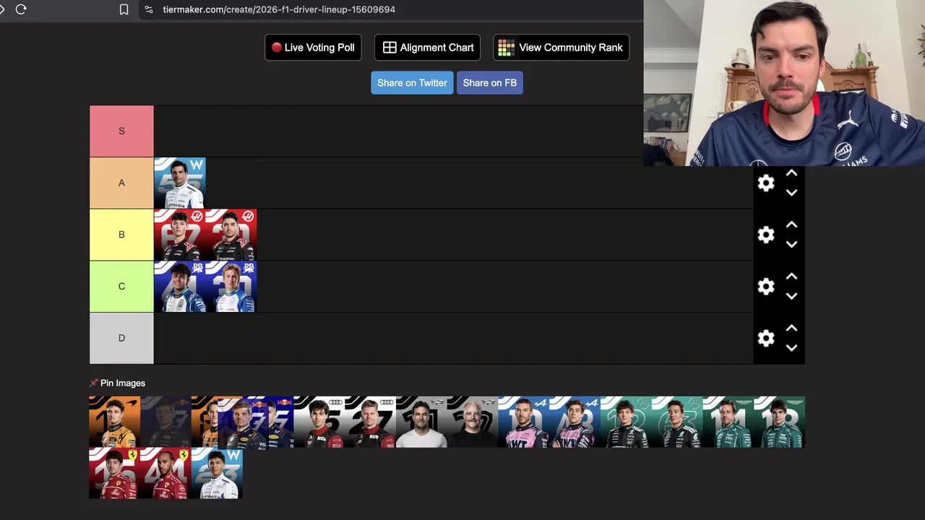Open settings gear for tier D row

click(766, 338)
